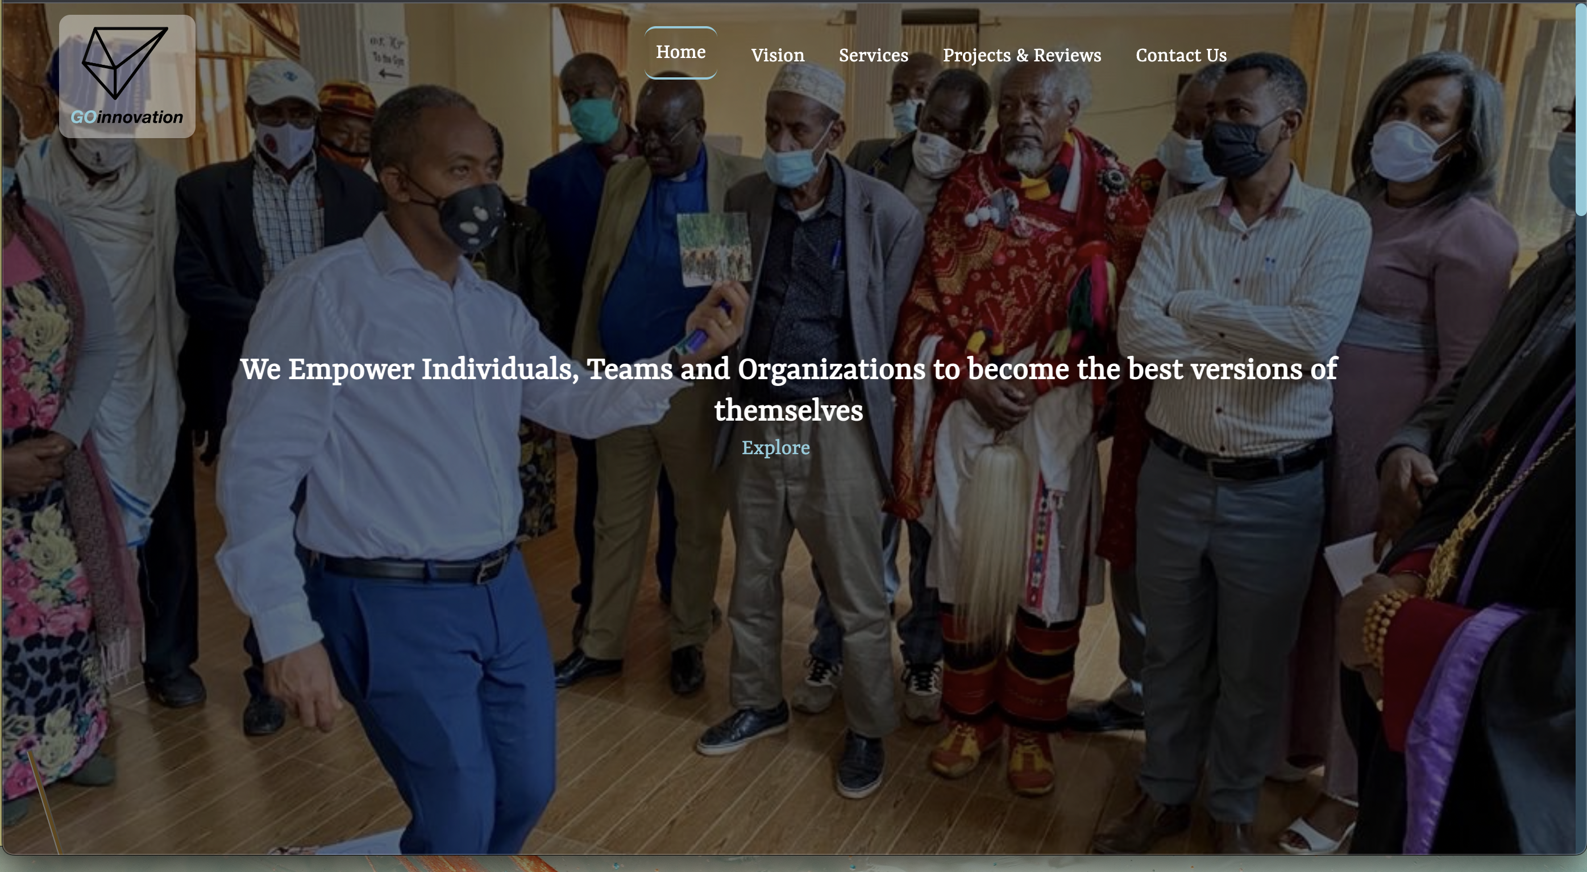This screenshot has height=872, width=1587.
Task: Open the Vision section from the navbar
Action: pos(778,56)
